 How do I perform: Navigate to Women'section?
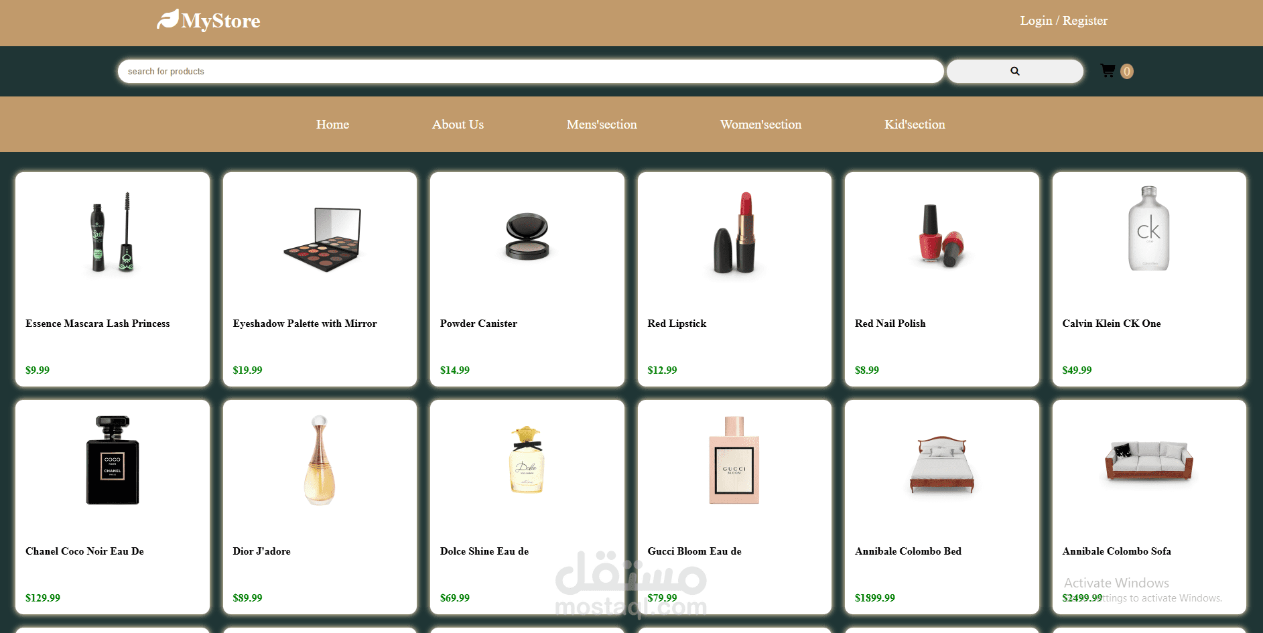pos(760,125)
